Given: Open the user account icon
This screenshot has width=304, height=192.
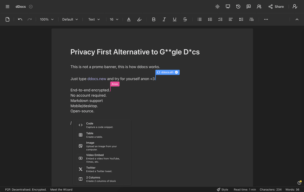Looking at the screenshot, I should (x=295, y=7).
